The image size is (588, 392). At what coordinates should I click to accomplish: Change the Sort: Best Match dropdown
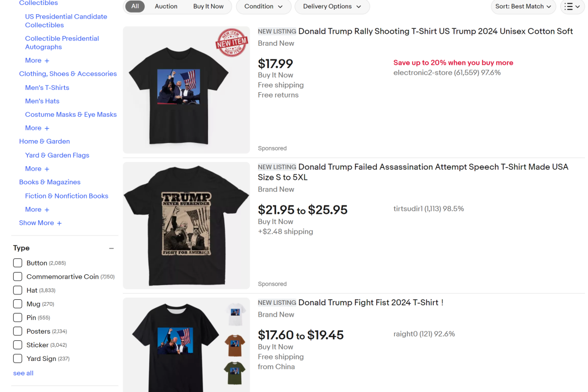pyautogui.click(x=523, y=7)
